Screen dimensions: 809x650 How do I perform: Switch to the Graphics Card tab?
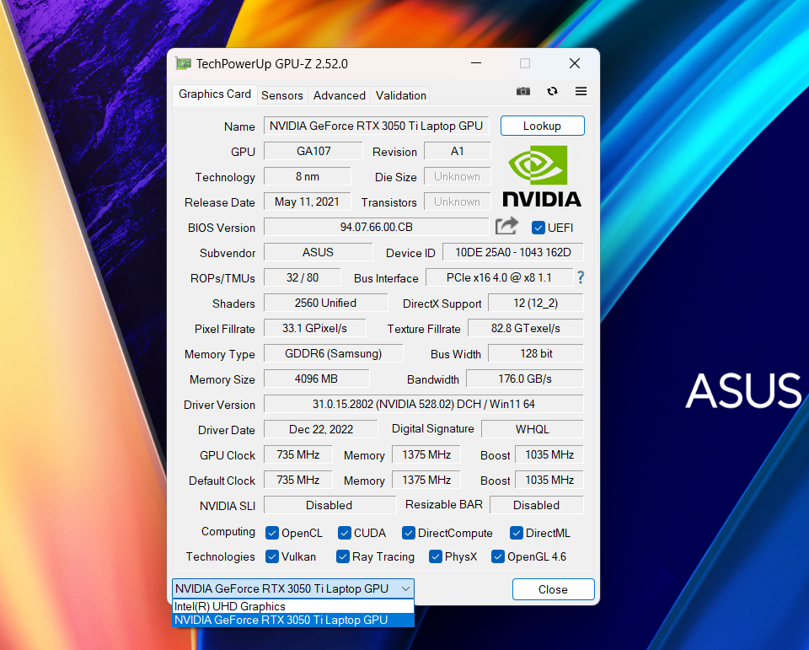215,94
